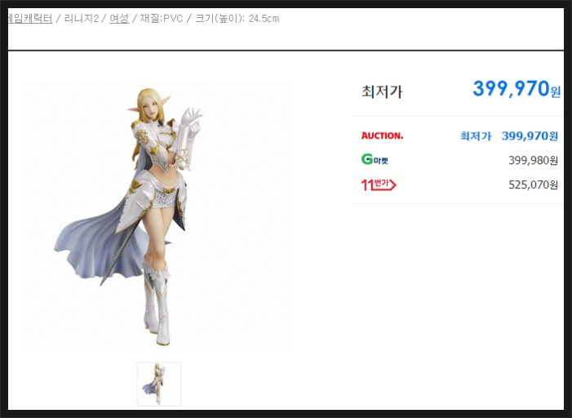Viewport: 572px width, 418px height.
Task: Select the small figure thumbnail below image
Action: tap(158, 384)
